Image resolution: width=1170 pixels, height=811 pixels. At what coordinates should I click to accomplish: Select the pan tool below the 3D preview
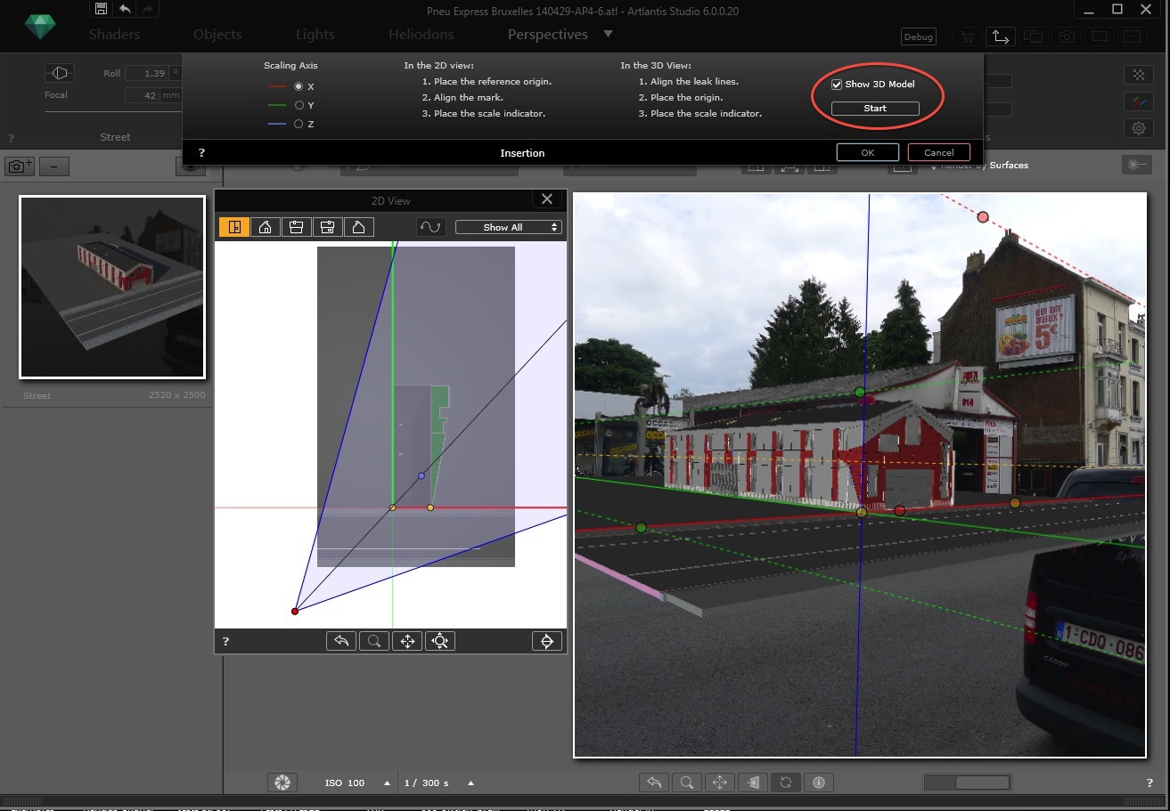coord(720,783)
